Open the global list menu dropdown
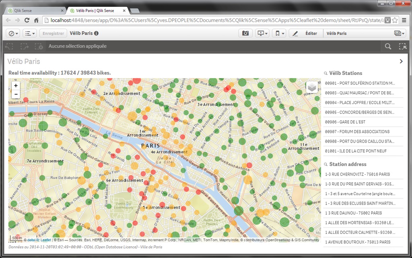Image resolution: width=412 pixels, height=258 pixels. pos(30,33)
